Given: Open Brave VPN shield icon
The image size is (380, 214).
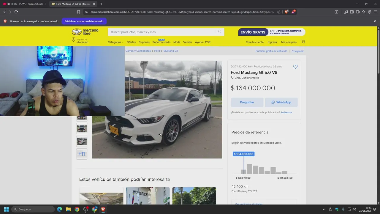Looking at the screenshot, I should 370,12.
